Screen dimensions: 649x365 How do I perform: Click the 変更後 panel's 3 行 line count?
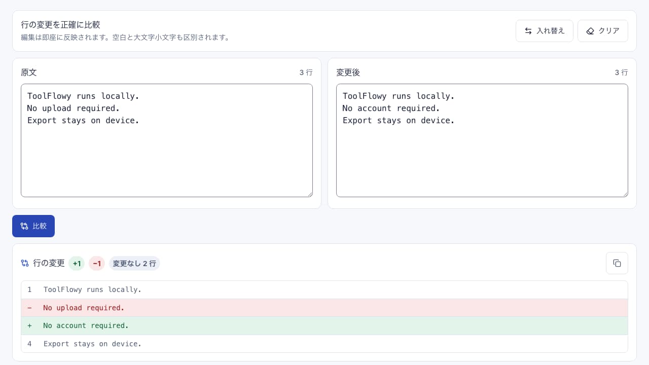click(x=622, y=72)
